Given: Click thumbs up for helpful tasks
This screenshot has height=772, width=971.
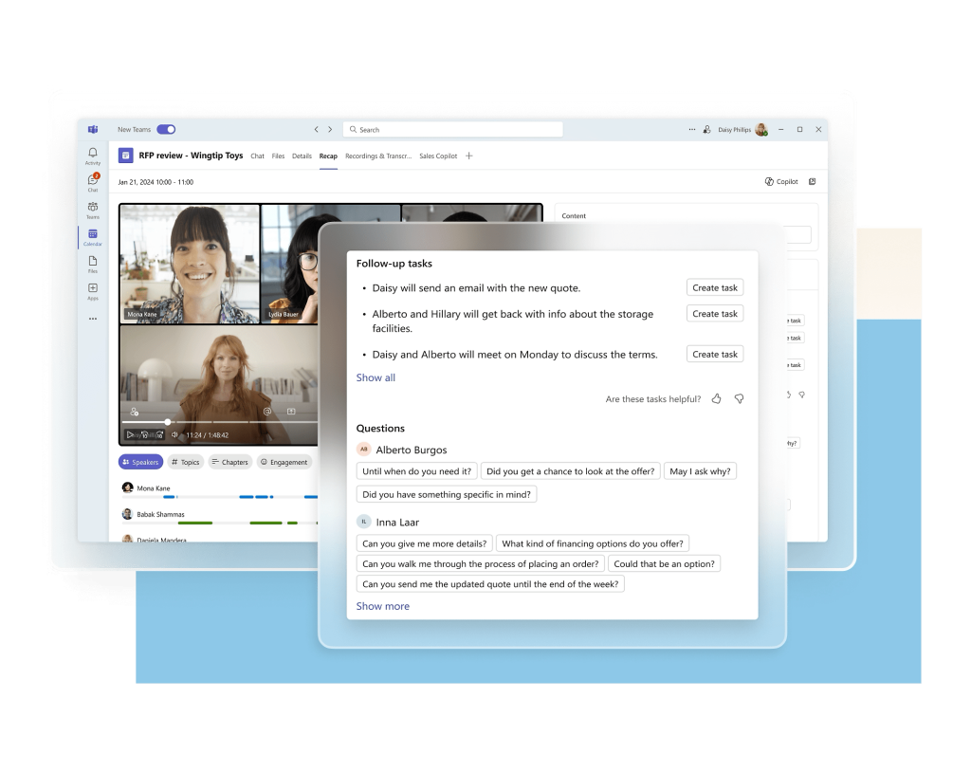Looking at the screenshot, I should (717, 399).
